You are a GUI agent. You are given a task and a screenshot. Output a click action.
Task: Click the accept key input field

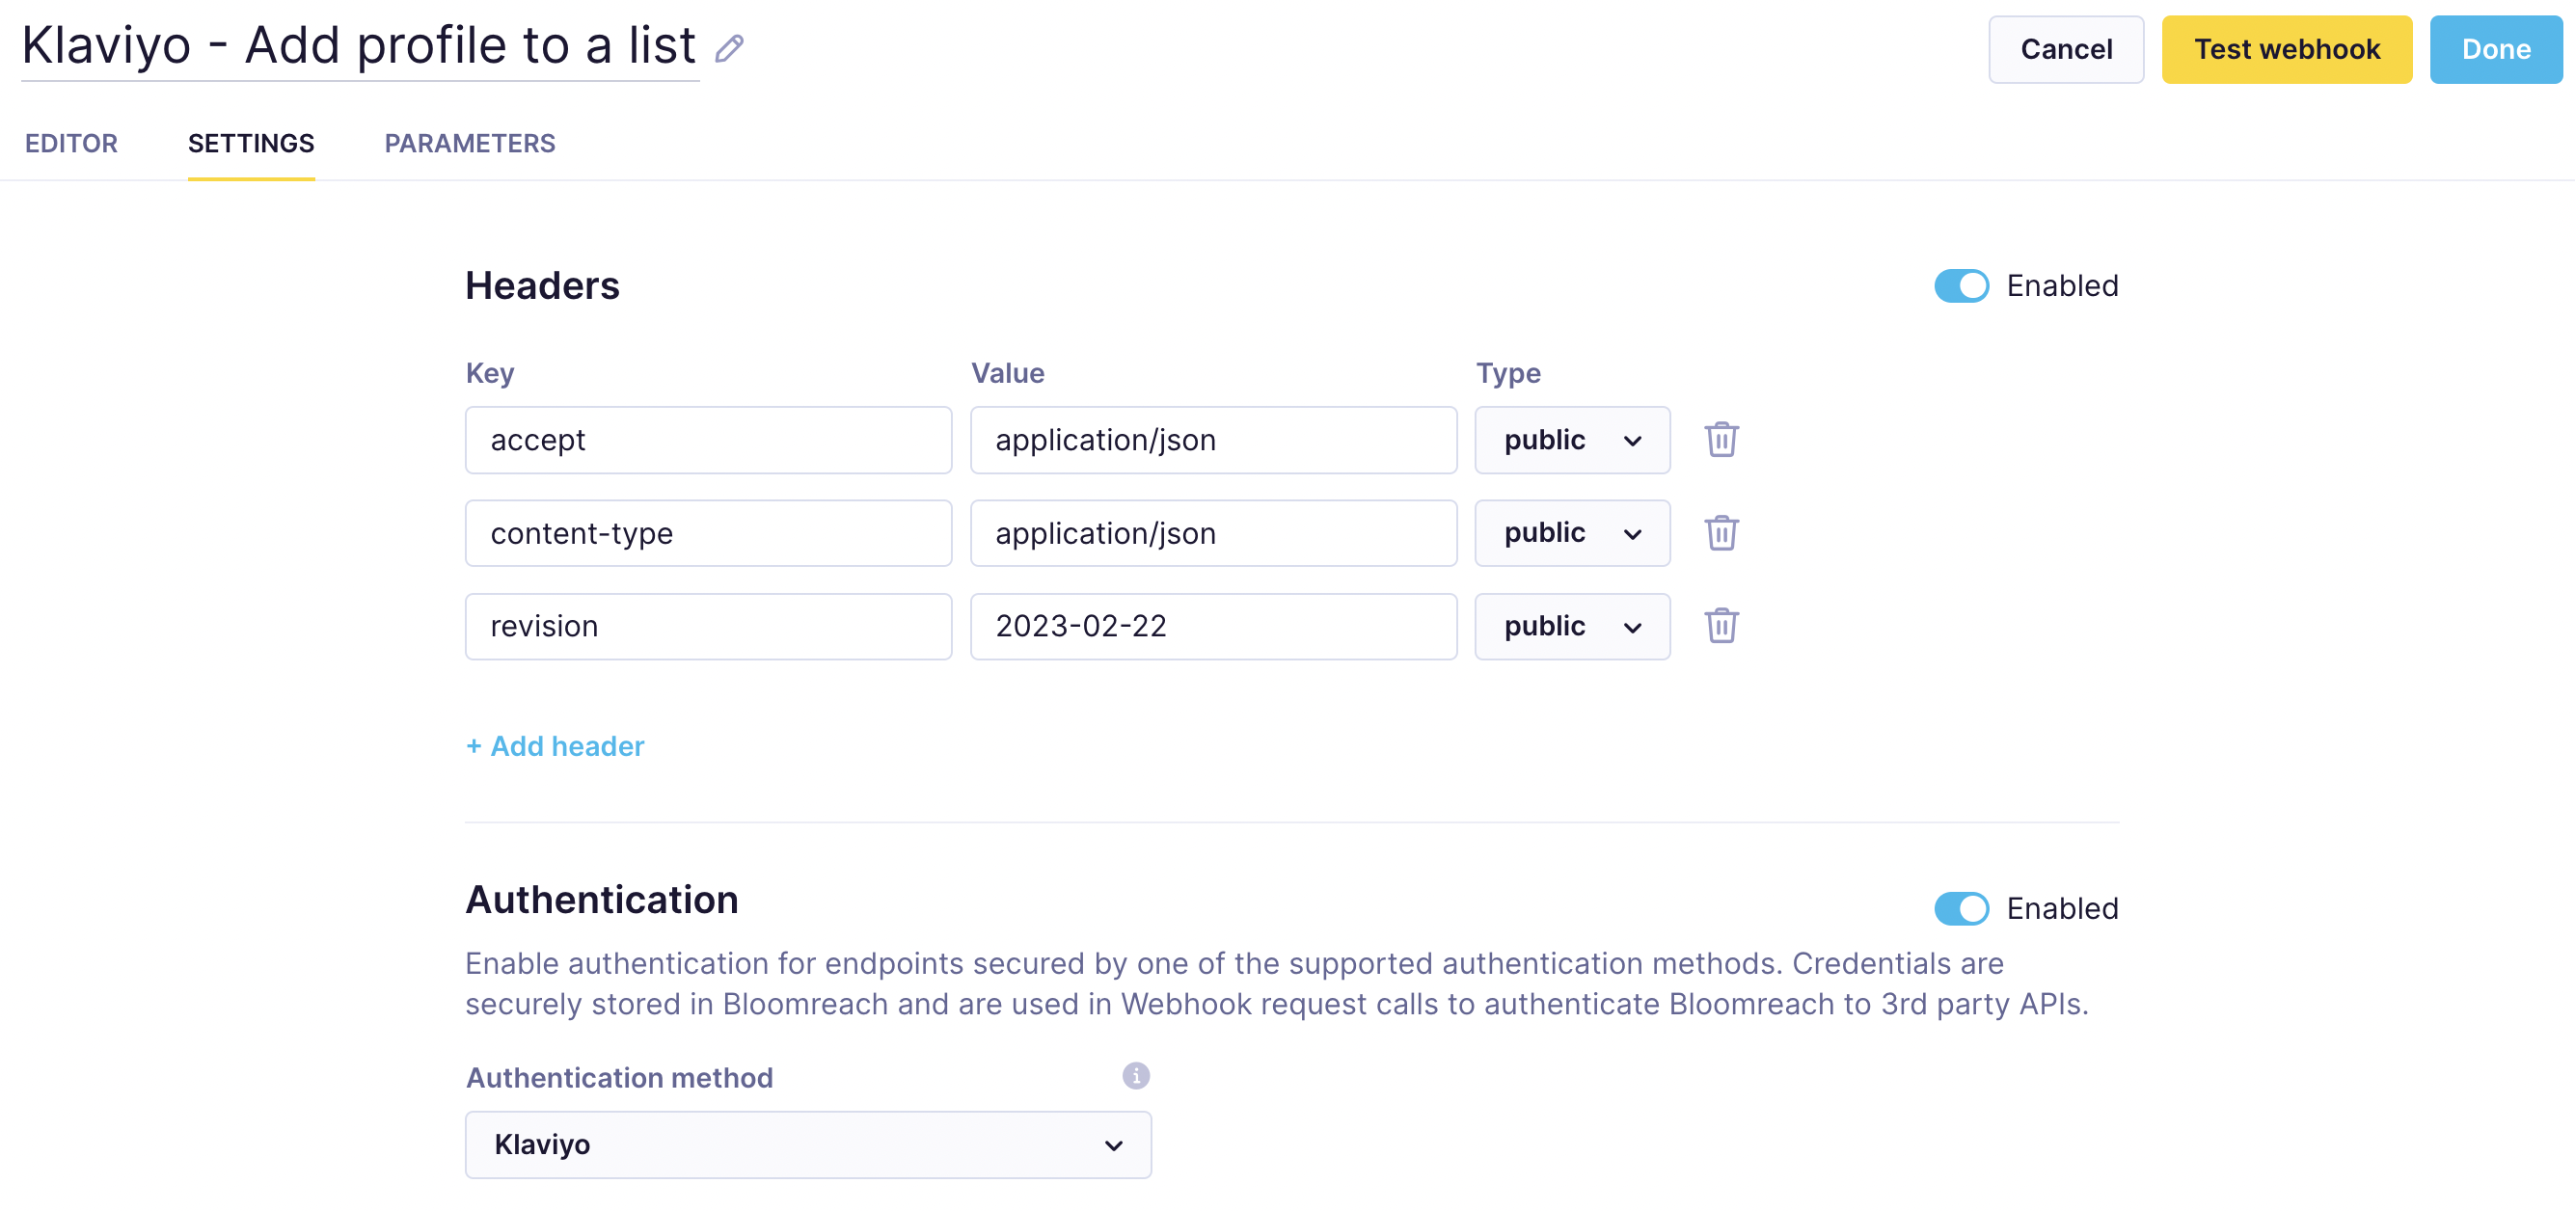point(708,440)
